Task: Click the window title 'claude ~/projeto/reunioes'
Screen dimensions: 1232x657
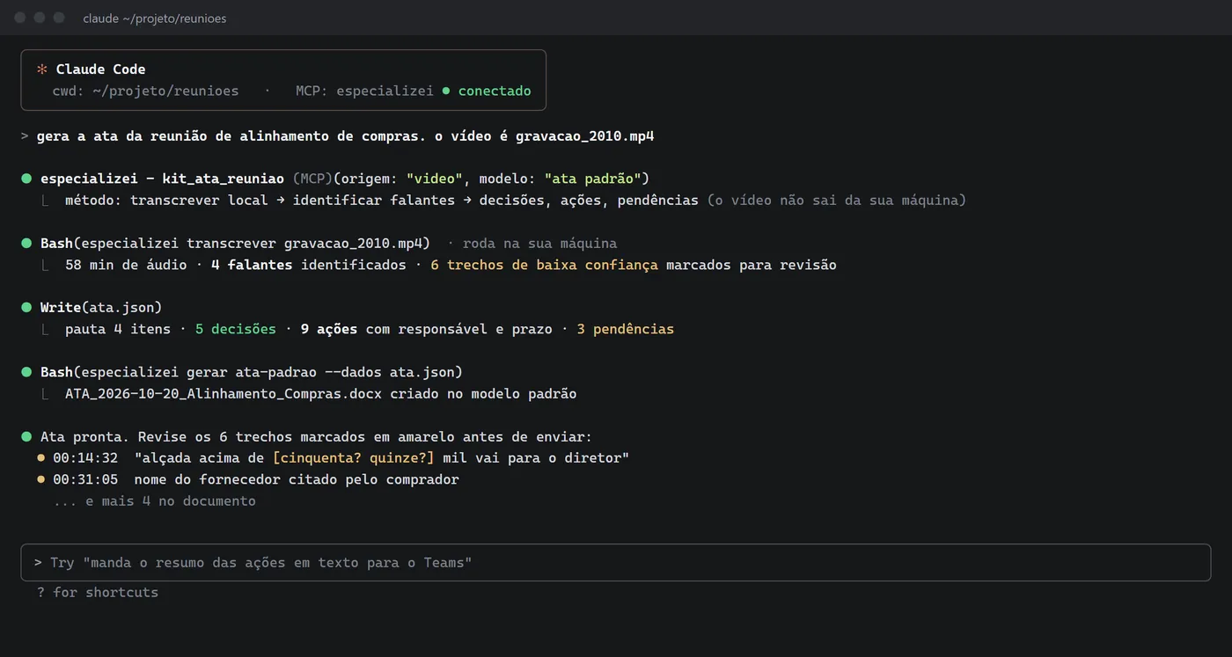Action: point(155,18)
